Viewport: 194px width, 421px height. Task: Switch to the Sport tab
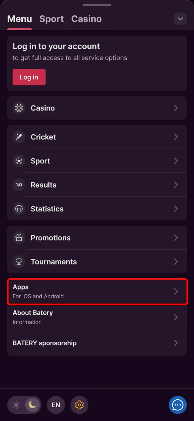(52, 19)
